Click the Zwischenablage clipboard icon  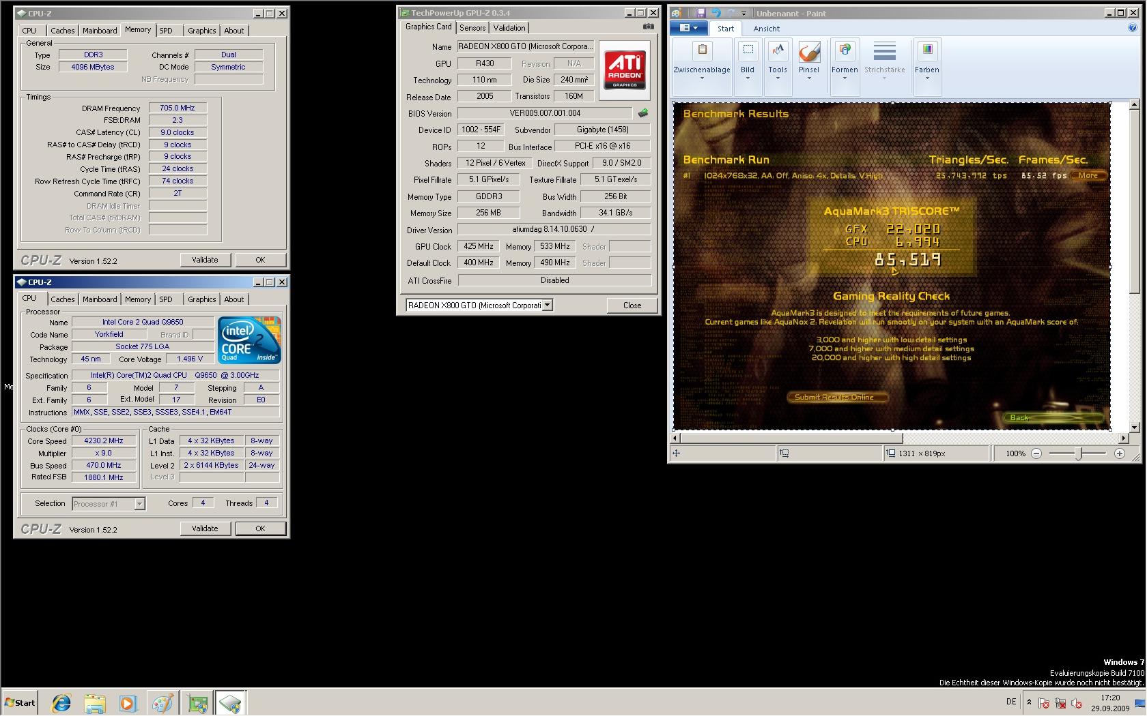(702, 51)
